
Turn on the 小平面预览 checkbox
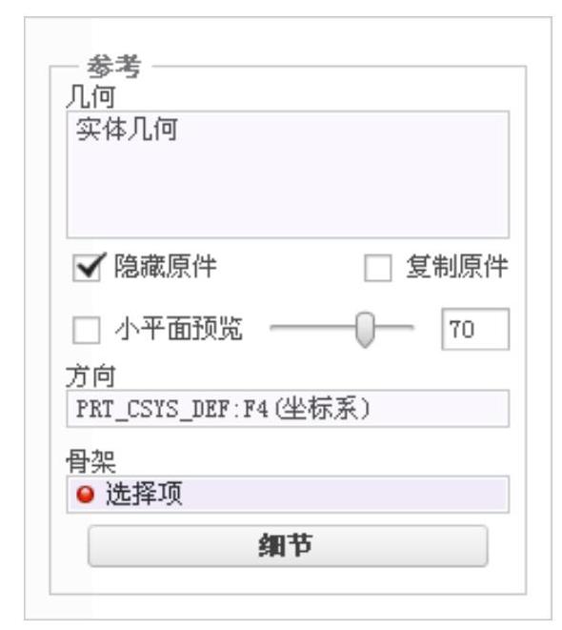pos(87,330)
